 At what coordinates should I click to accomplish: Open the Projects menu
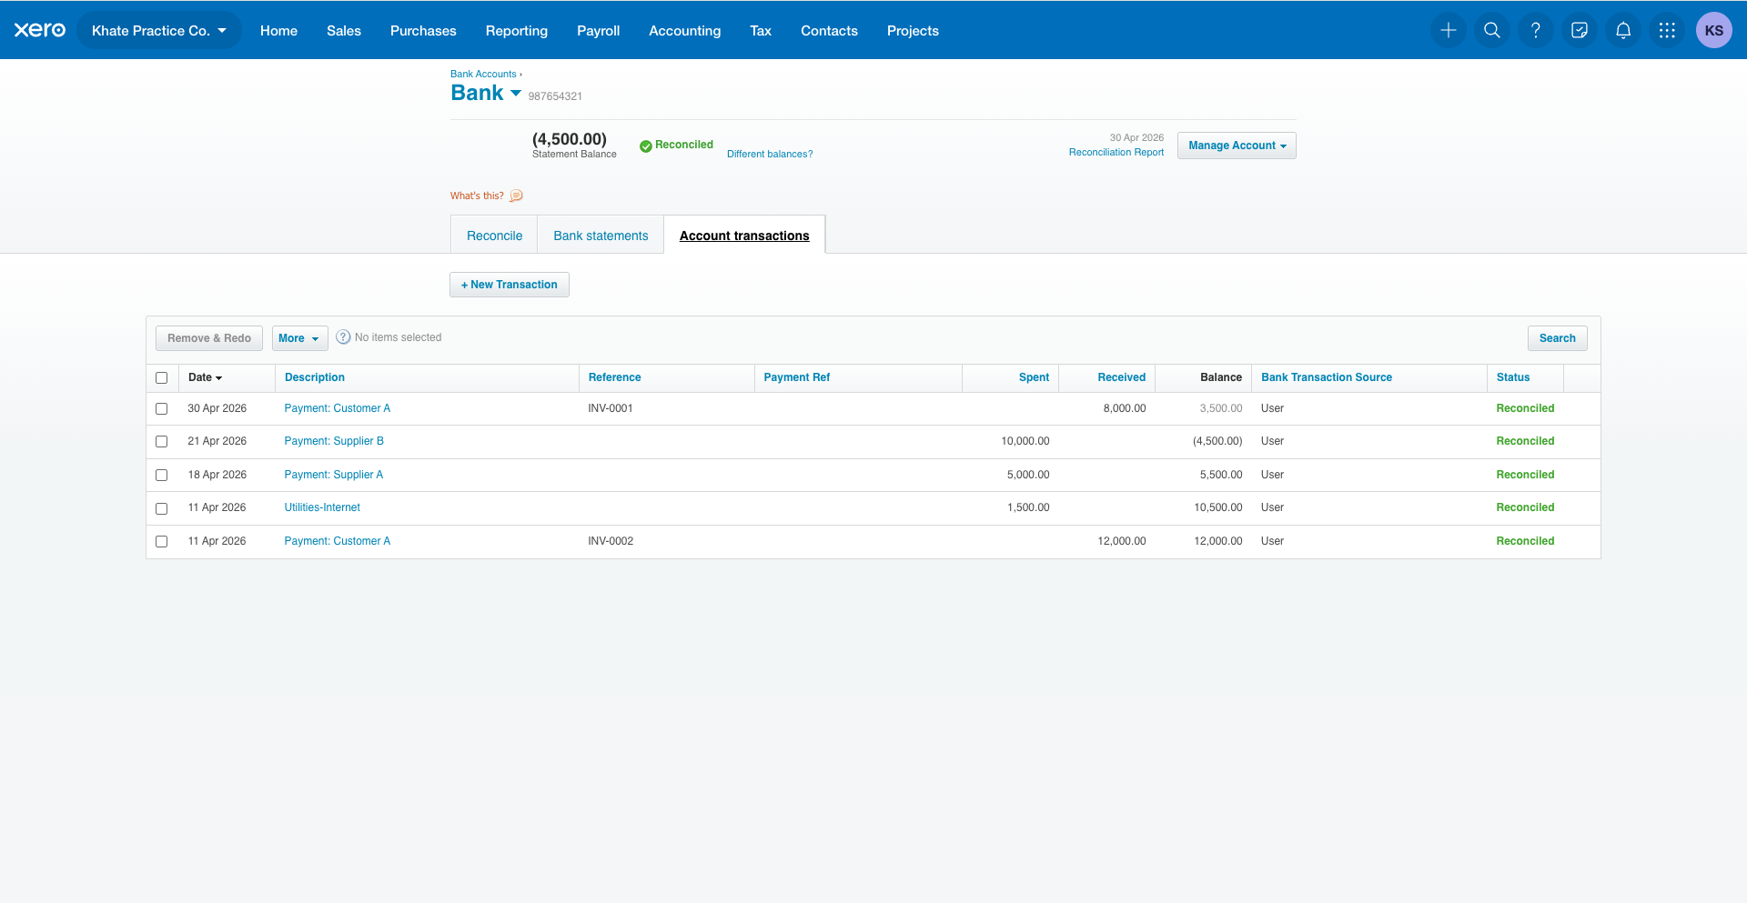click(x=913, y=30)
